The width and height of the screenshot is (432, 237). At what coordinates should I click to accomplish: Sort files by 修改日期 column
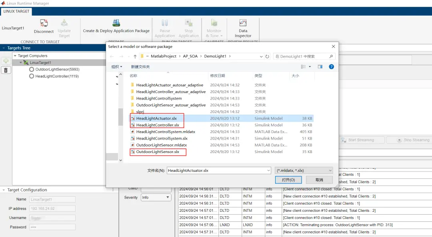point(217,76)
